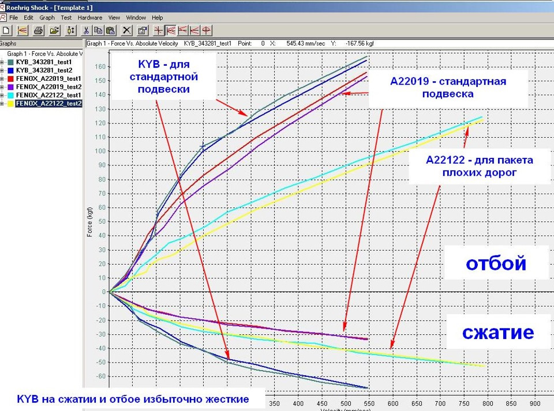
Task: Click the purple swatch for FENOX_A22019_test2
Action: tap(10, 87)
